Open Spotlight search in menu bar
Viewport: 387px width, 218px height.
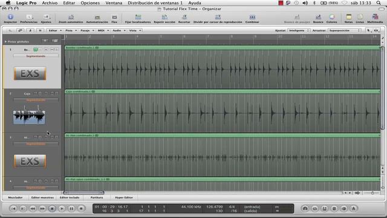coord(379,3)
